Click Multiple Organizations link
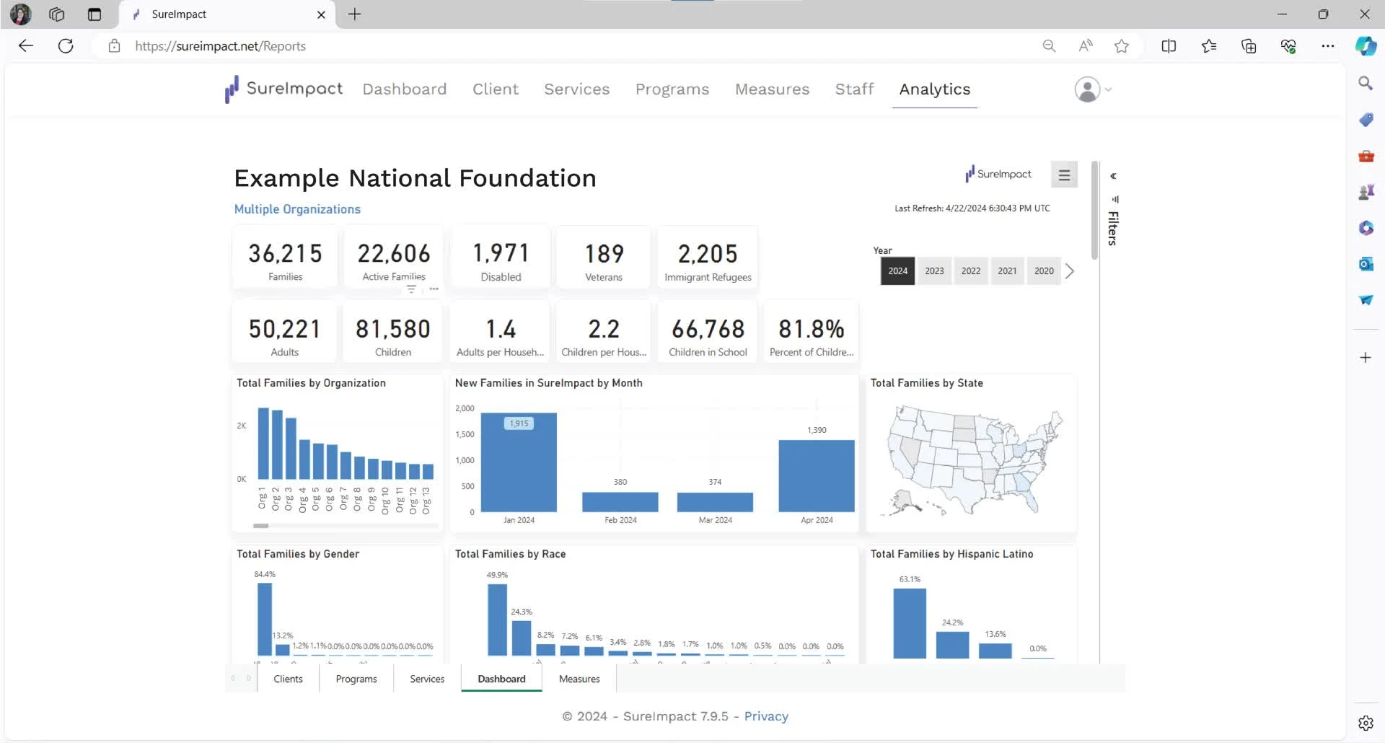This screenshot has width=1385, height=743. click(x=297, y=209)
